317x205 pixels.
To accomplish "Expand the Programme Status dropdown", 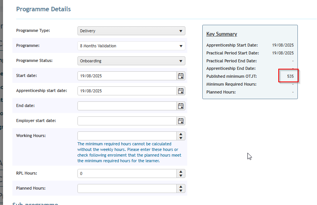I will pos(131,61).
